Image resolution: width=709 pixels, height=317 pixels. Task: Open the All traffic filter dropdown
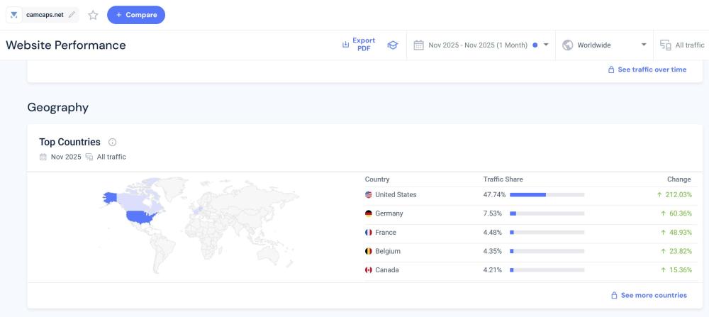688,45
